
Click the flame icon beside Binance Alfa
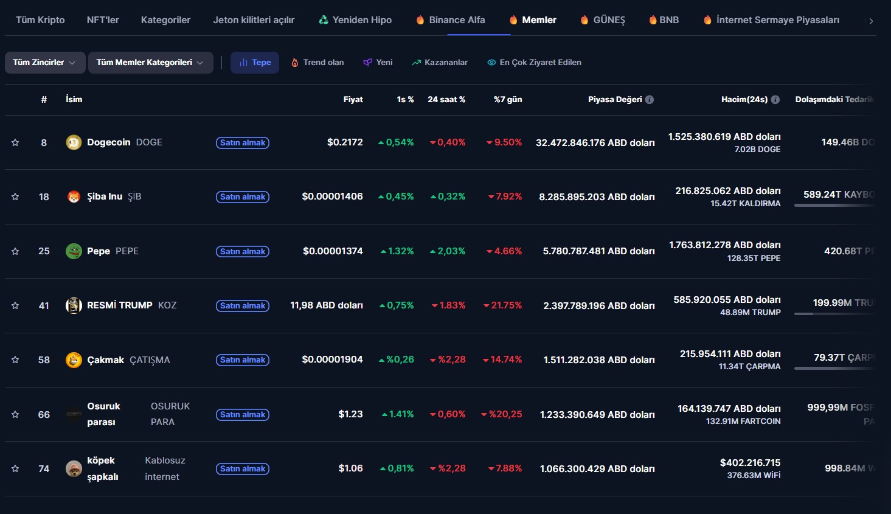(420, 20)
